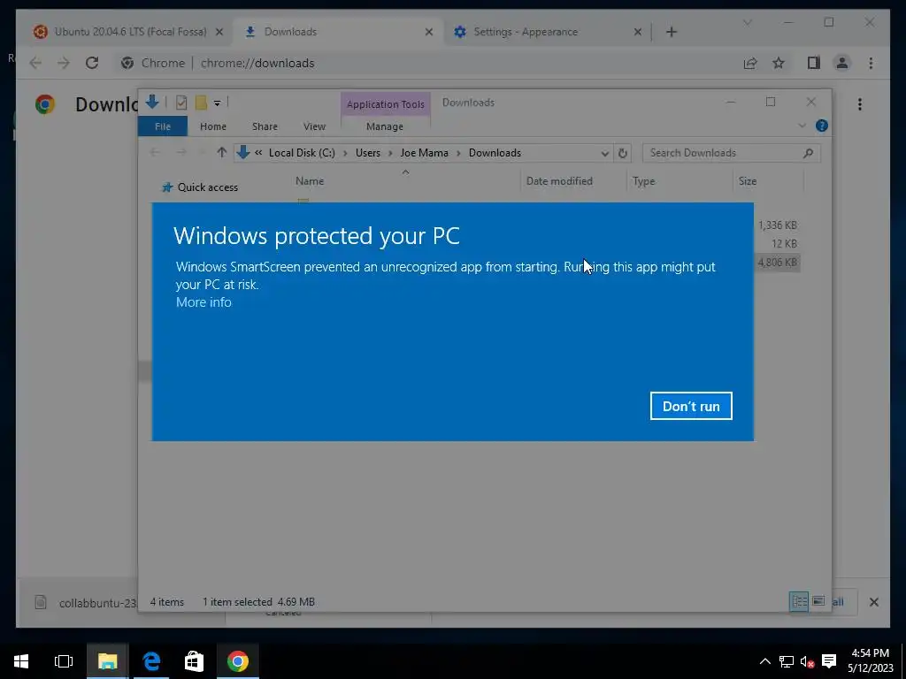Open Explorer Help with the question-mark icon
Image resolution: width=906 pixels, height=679 pixels.
[x=822, y=126]
